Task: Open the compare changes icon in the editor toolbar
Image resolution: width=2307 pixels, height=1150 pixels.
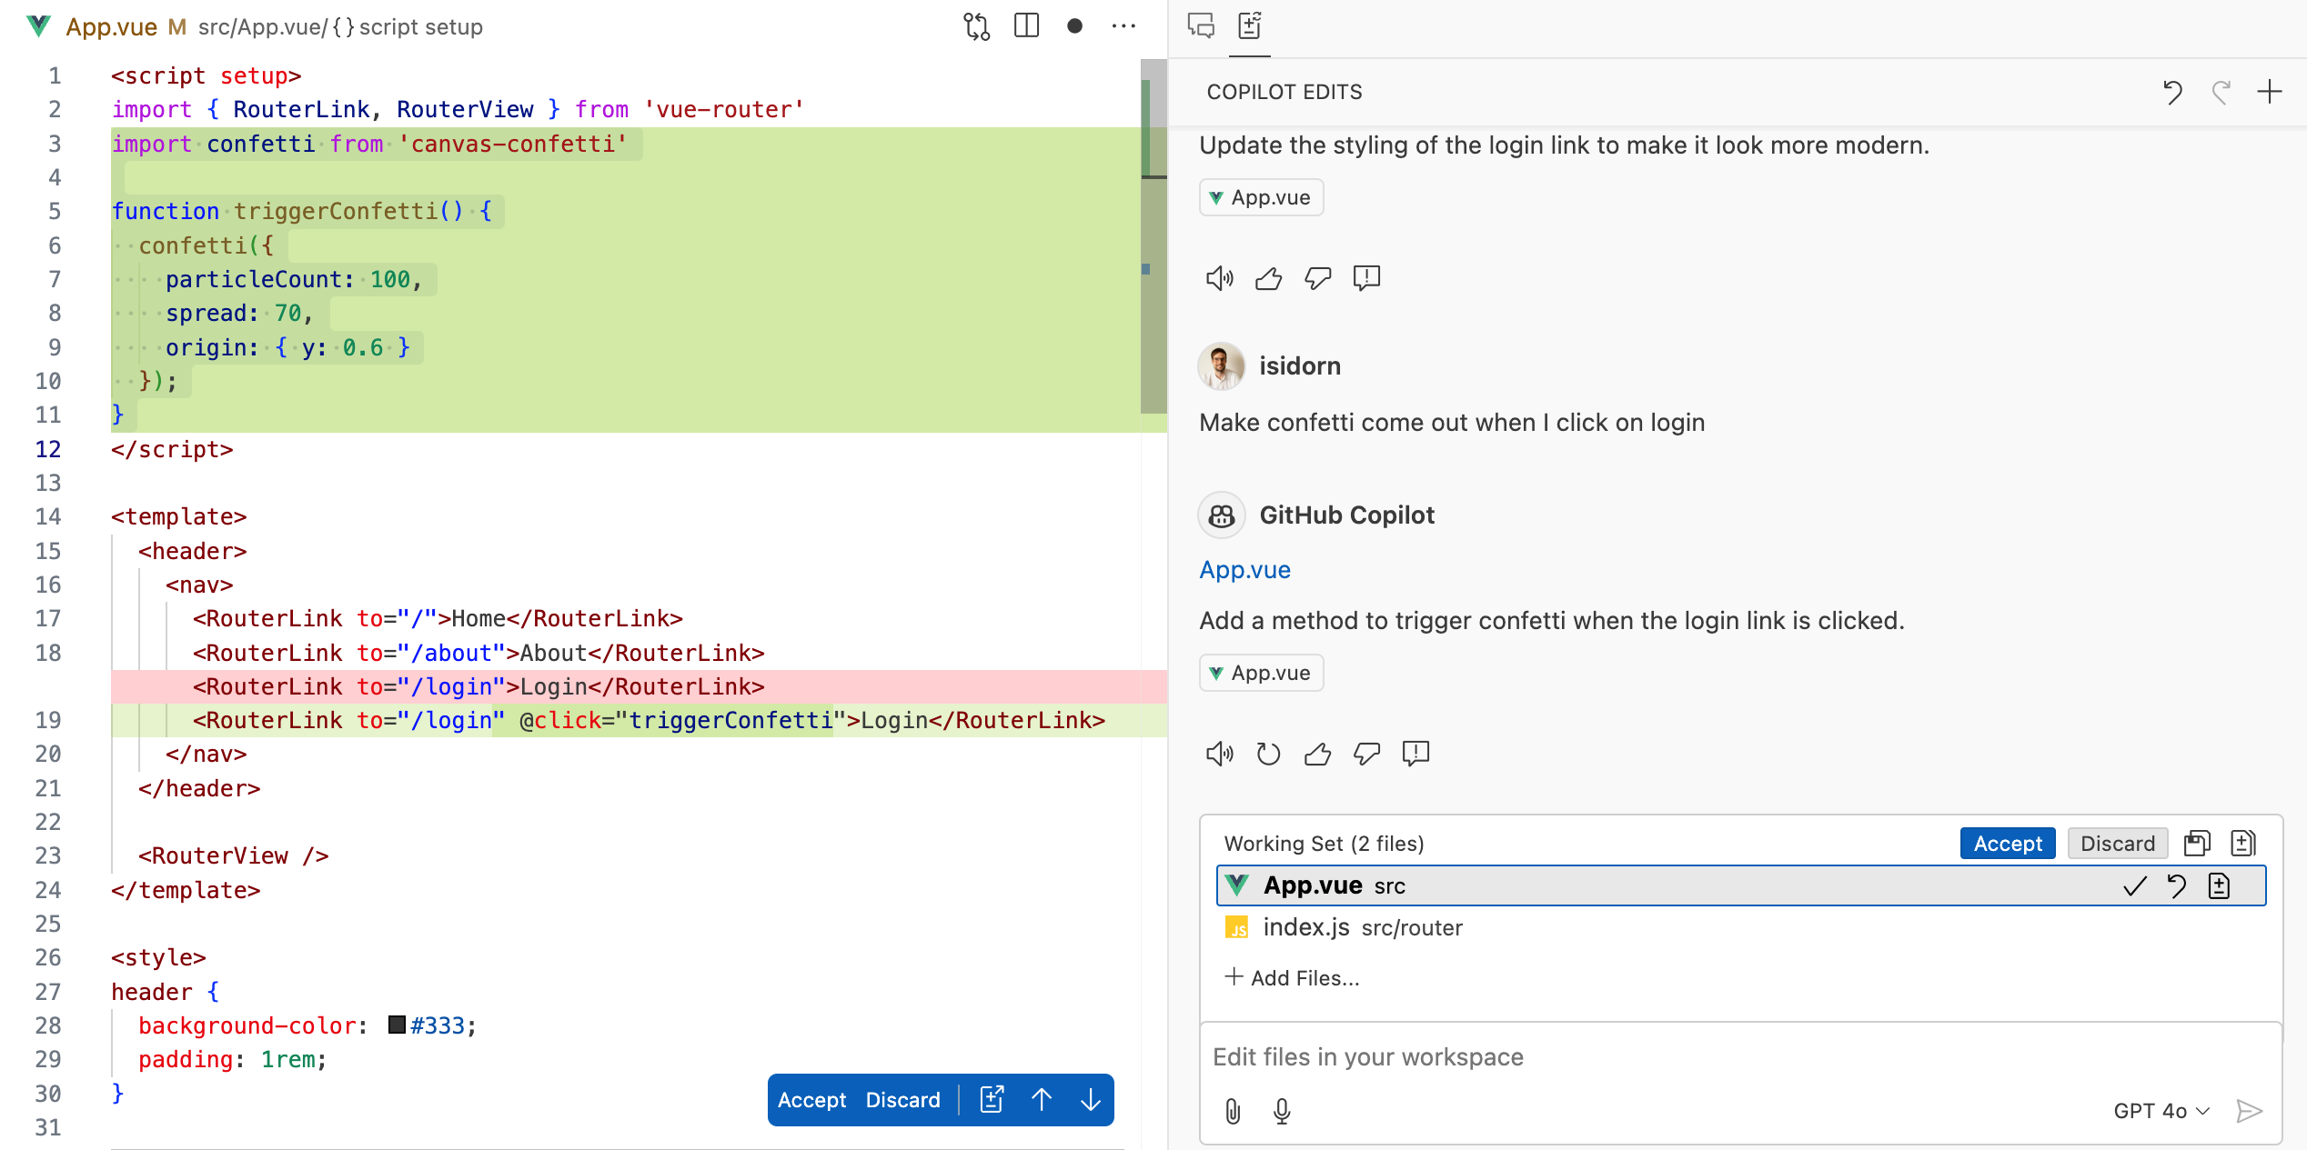Action: click(975, 26)
